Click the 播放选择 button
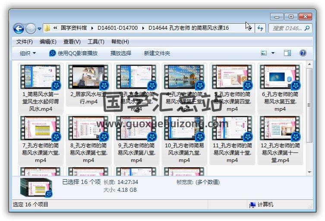The width and height of the screenshot is (325, 221). coord(121,53)
